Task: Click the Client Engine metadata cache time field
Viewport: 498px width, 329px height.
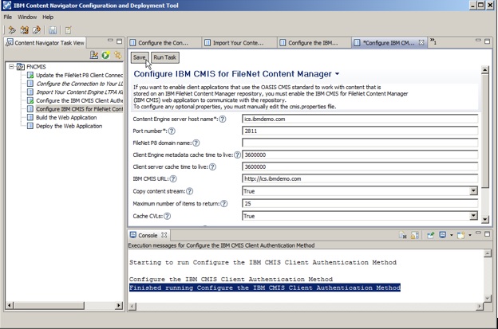Action: pos(360,155)
